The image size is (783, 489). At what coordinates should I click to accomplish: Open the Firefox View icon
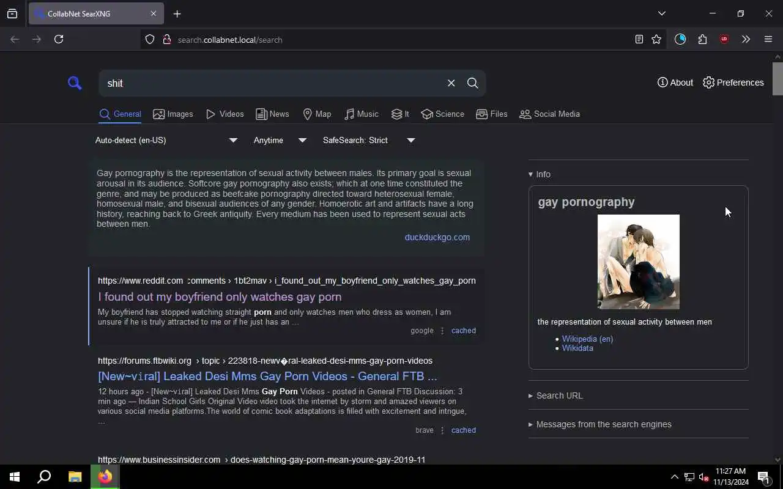tap(12, 13)
